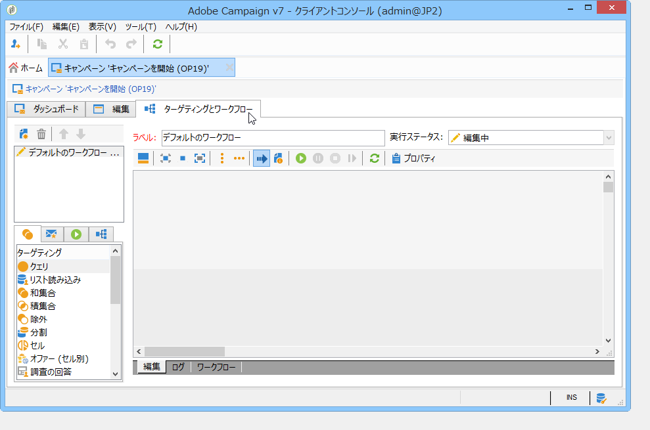The width and height of the screenshot is (650, 430).
Task: Expand the 実行ステータス dropdown
Action: (609, 137)
